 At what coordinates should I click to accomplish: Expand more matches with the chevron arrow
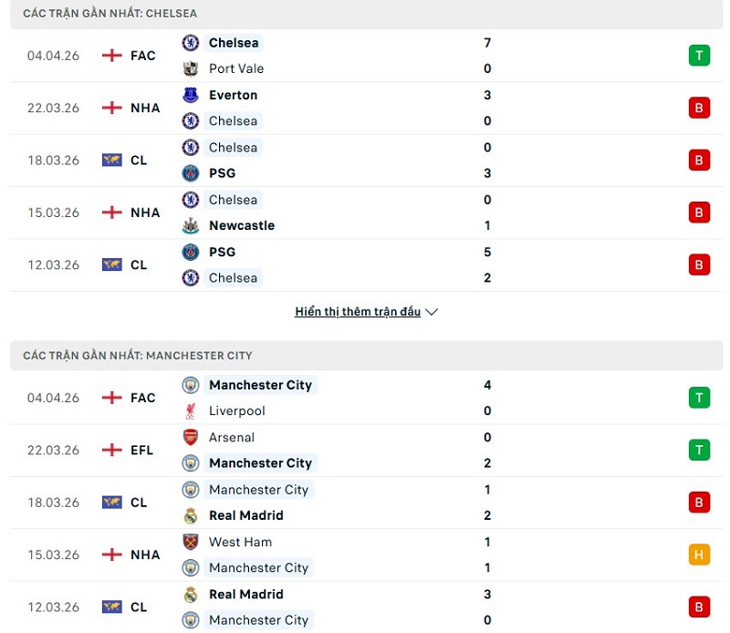(432, 312)
